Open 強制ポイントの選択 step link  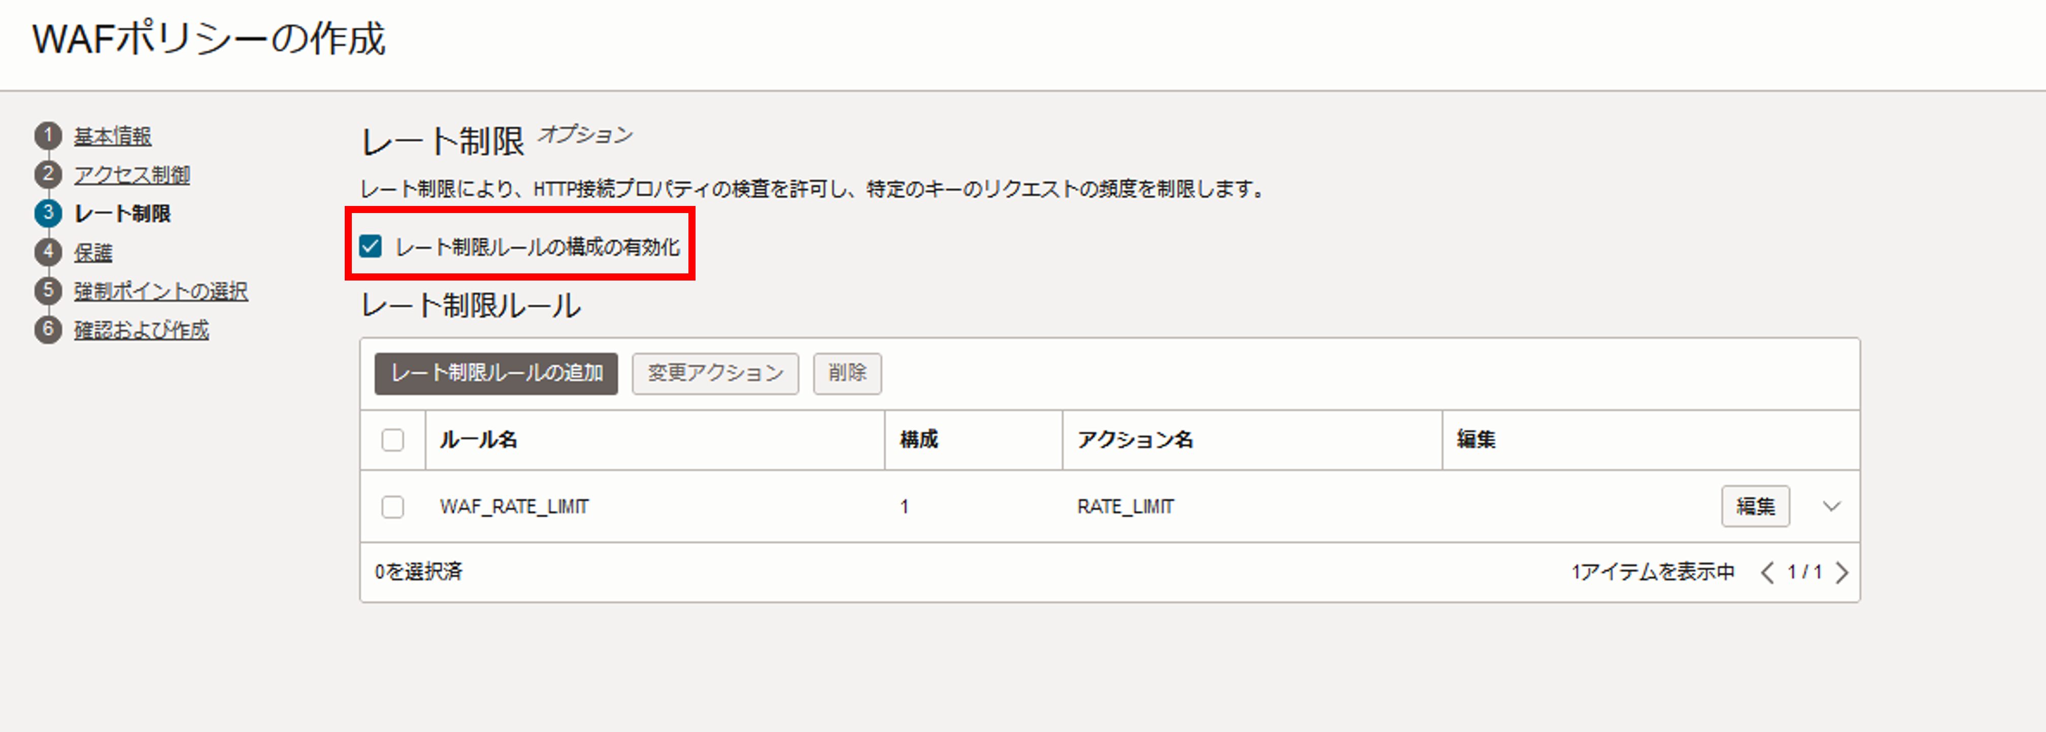point(161,291)
